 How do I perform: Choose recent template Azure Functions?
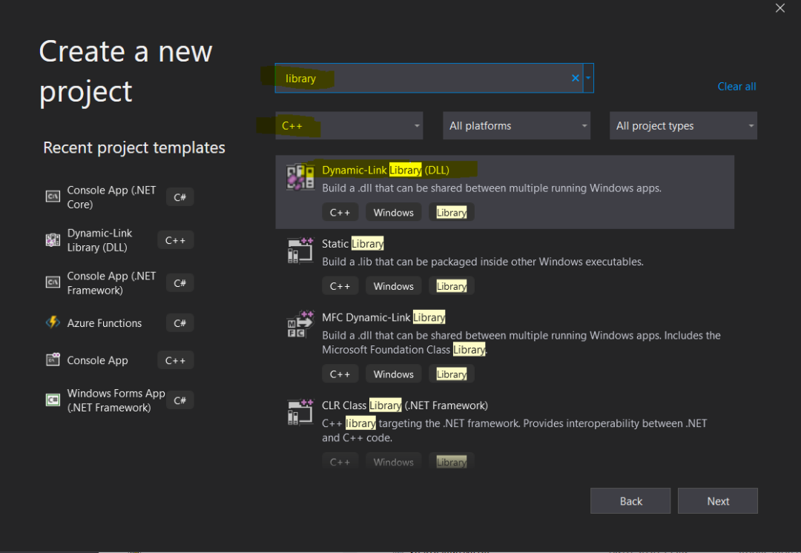click(x=105, y=322)
